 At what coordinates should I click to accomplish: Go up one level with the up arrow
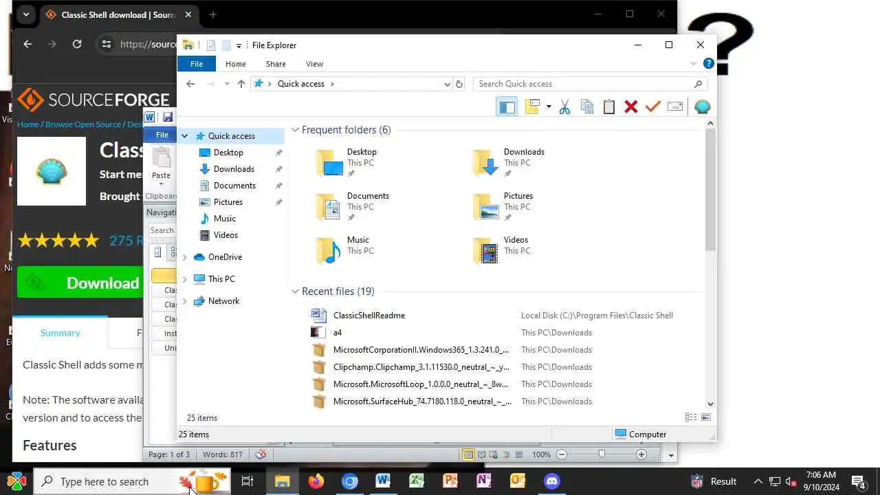point(241,84)
